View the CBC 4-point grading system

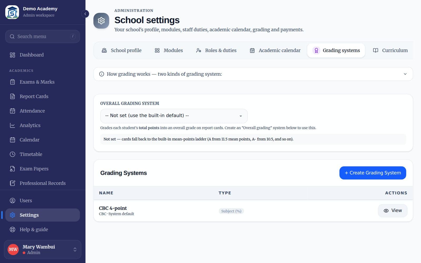[x=393, y=211]
